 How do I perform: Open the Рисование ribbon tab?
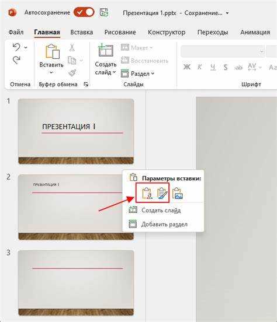pyautogui.click(x=120, y=32)
